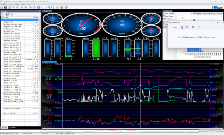Open the Vehicle menu
Screen dimensions: 224x135
point(10,4)
